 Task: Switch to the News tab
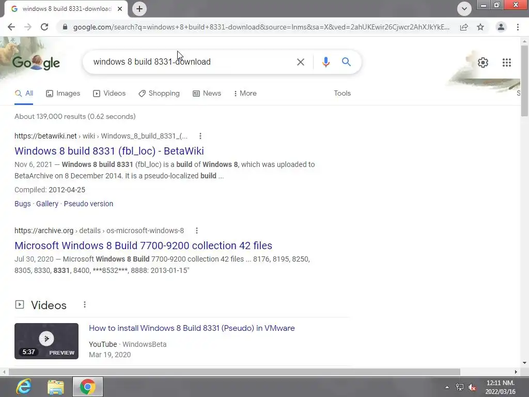click(x=207, y=94)
